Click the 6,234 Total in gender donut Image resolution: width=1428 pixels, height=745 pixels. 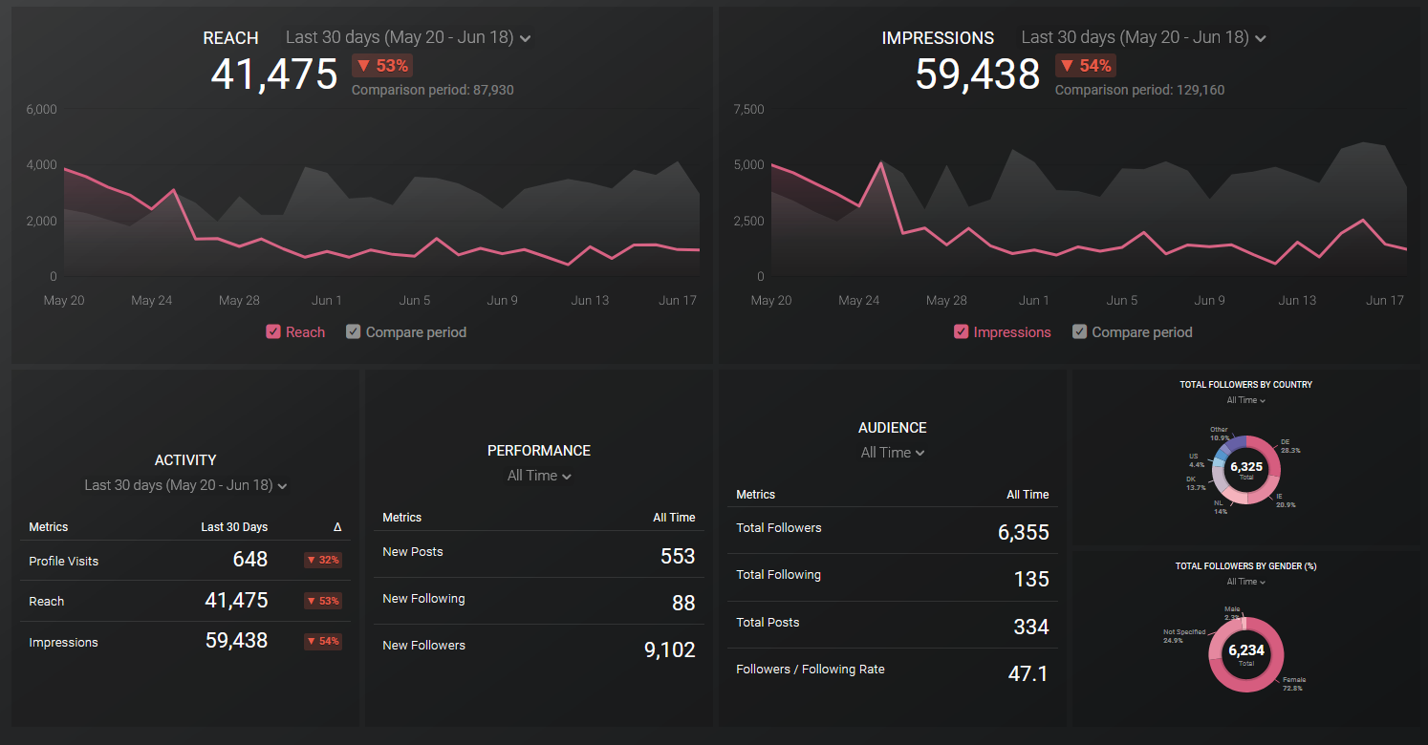(x=1246, y=653)
